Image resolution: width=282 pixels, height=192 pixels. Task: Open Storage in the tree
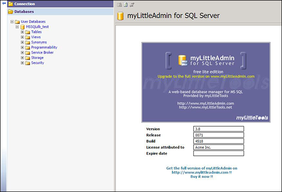pyautogui.click(x=37, y=58)
